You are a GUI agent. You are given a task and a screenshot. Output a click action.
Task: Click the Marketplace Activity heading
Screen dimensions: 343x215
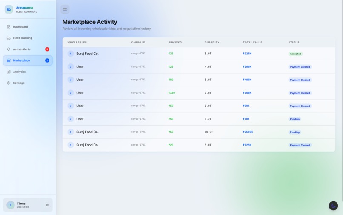point(90,22)
